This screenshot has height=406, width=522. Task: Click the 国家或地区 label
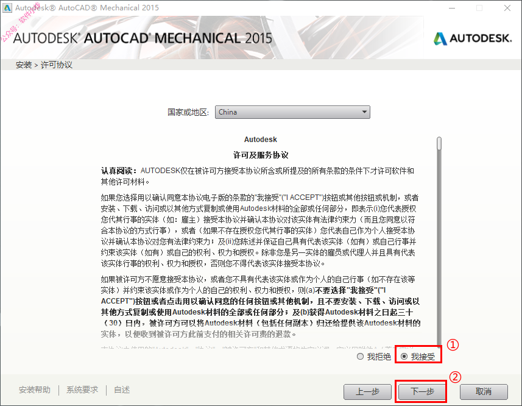pos(188,112)
